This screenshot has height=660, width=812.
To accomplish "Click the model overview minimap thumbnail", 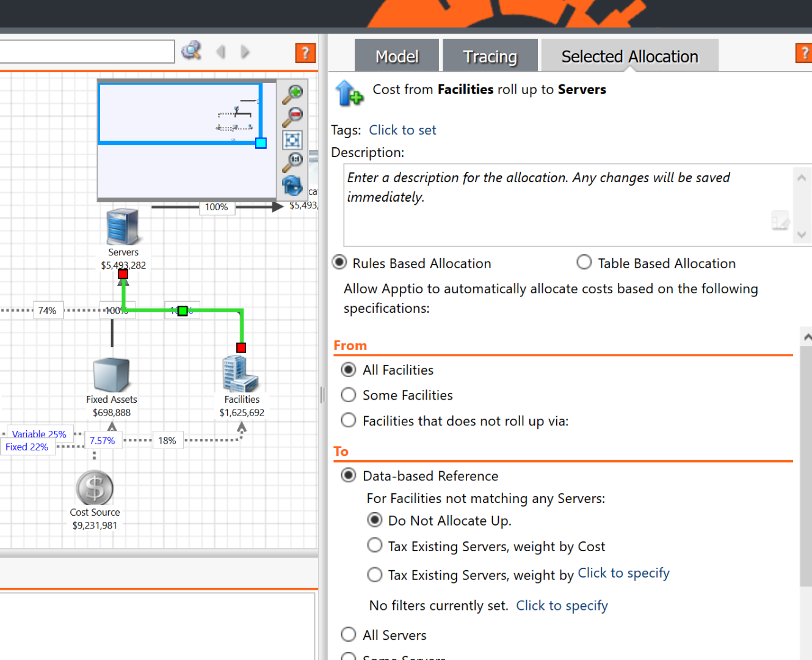I will (187, 141).
